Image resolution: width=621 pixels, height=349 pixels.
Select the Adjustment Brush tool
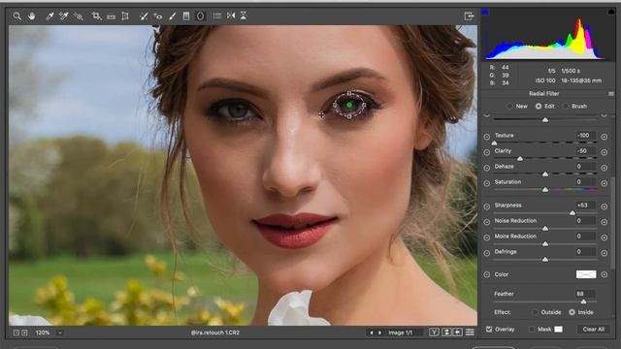tap(173, 16)
